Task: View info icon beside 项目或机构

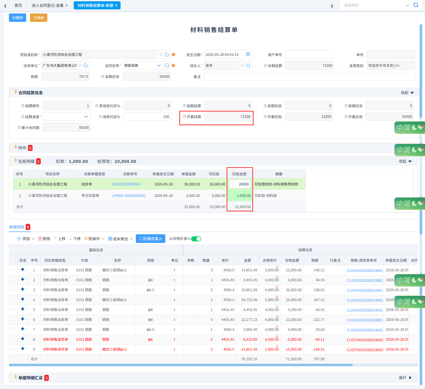Action: [173, 55]
